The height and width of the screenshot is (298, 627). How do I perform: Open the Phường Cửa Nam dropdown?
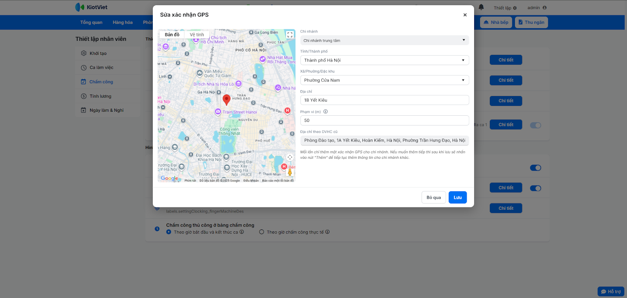(384, 80)
